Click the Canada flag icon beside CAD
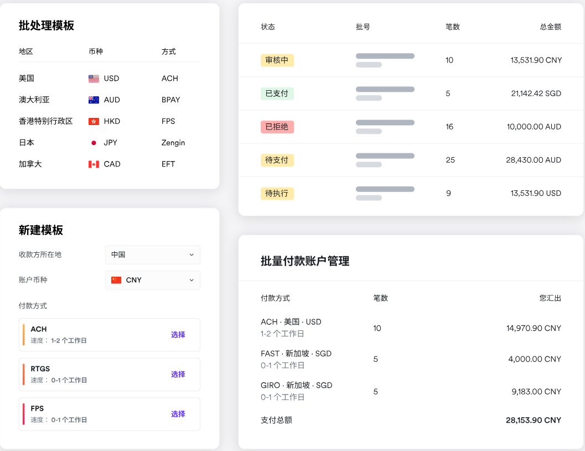585x451 pixels. click(94, 164)
